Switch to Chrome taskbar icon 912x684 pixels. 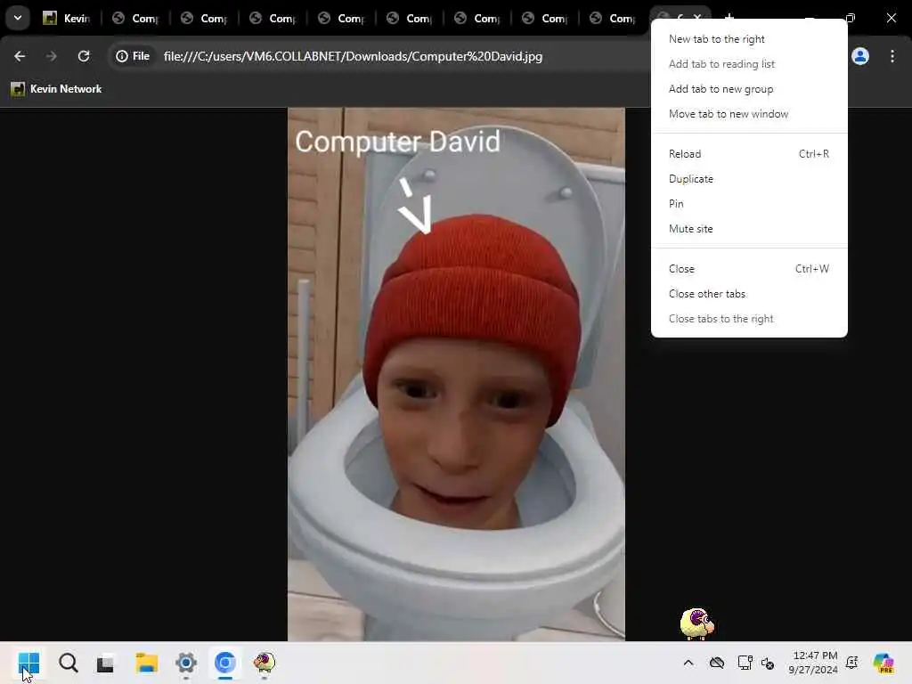click(225, 663)
